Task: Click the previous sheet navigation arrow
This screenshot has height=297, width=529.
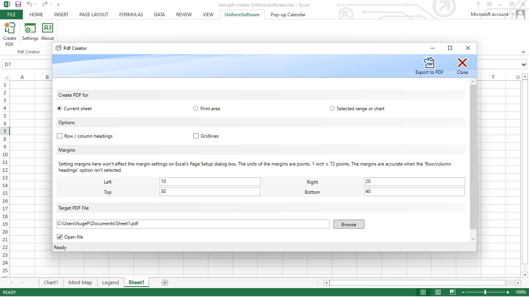Action: 11,283
